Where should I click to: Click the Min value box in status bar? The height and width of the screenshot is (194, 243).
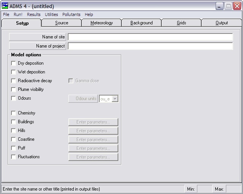[x=205, y=189]
